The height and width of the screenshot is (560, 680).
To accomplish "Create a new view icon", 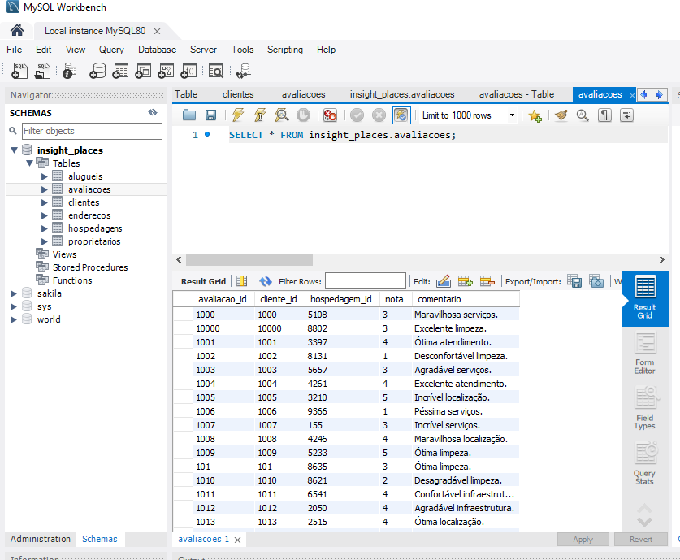I will click(x=143, y=71).
